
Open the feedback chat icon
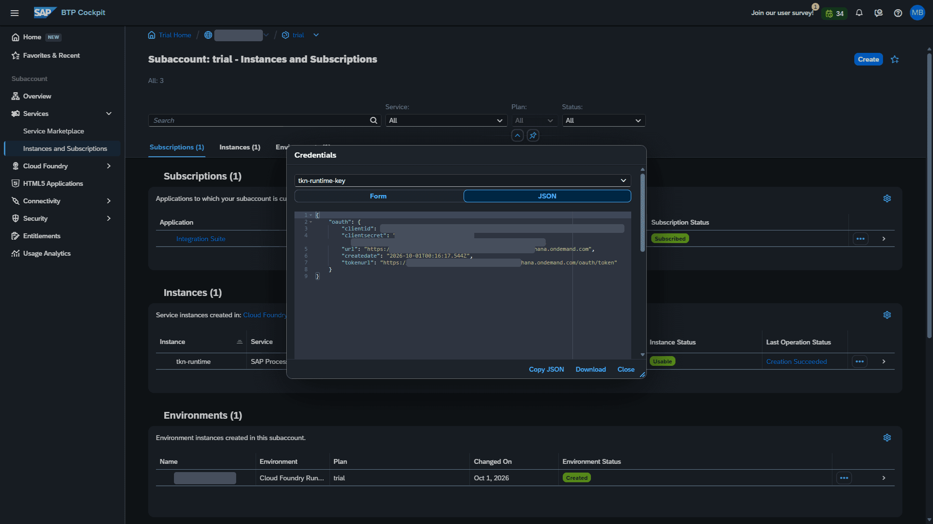pos(879,13)
